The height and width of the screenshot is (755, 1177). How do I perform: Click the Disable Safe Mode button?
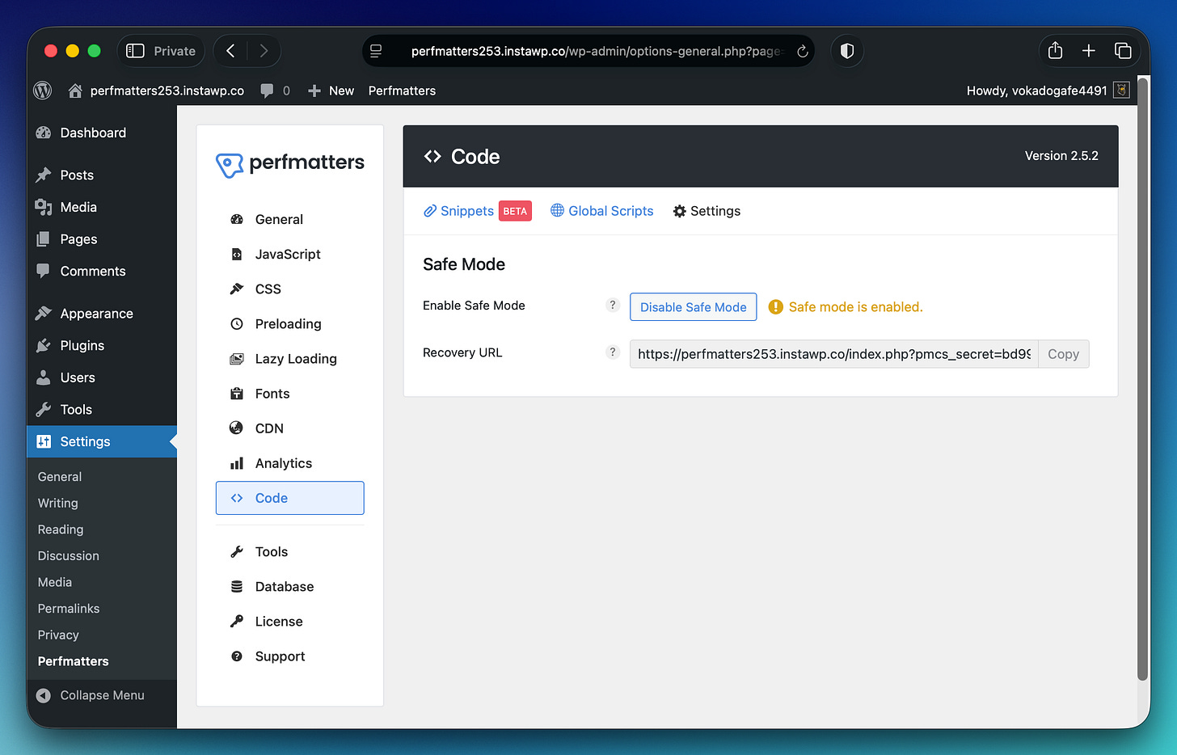pyautogui.click(x=693, y=306)
